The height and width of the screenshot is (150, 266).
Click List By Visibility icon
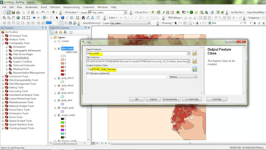tap(61, 32)
